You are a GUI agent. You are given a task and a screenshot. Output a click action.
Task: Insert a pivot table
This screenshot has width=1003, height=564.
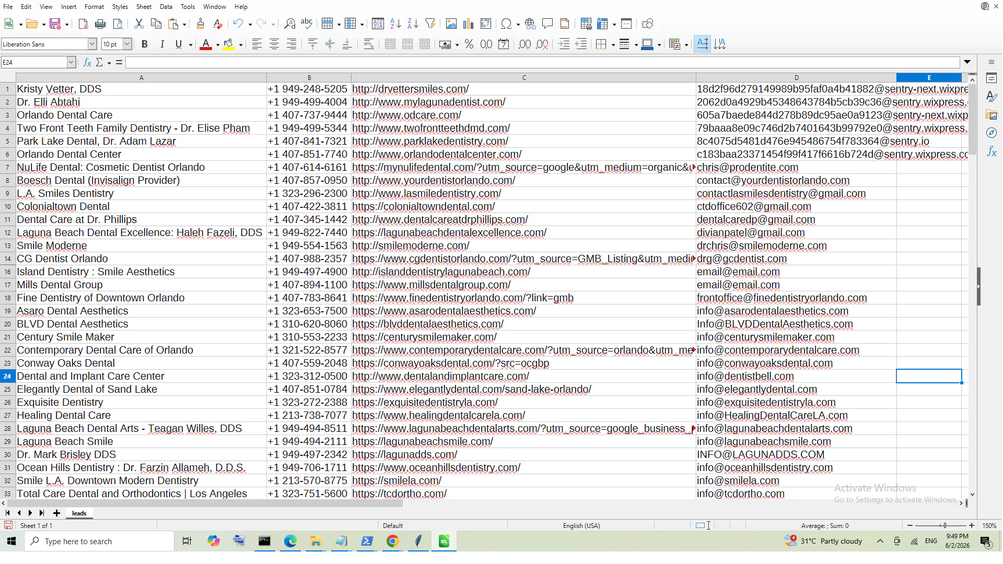486,23
